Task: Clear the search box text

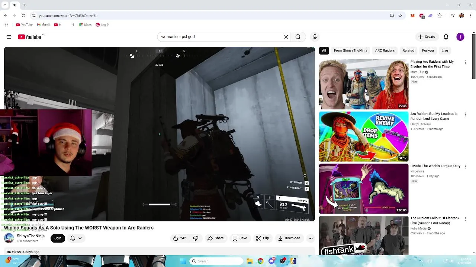Action: (286, 37)
